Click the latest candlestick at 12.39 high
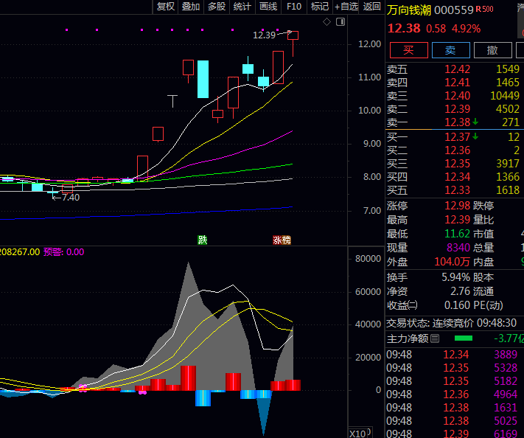This screenshot has height=438, width=524. coord(293,35)
